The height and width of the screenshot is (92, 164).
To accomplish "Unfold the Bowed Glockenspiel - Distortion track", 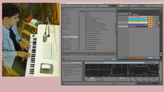I will [x=129, y=20].
